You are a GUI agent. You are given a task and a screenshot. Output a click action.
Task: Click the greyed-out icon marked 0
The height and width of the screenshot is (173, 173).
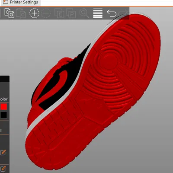click(59, 13)
